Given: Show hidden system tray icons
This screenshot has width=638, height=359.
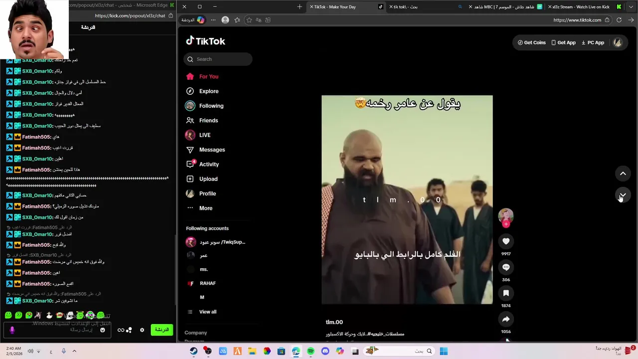Looking at the screenshot, I should click(74, 351).
